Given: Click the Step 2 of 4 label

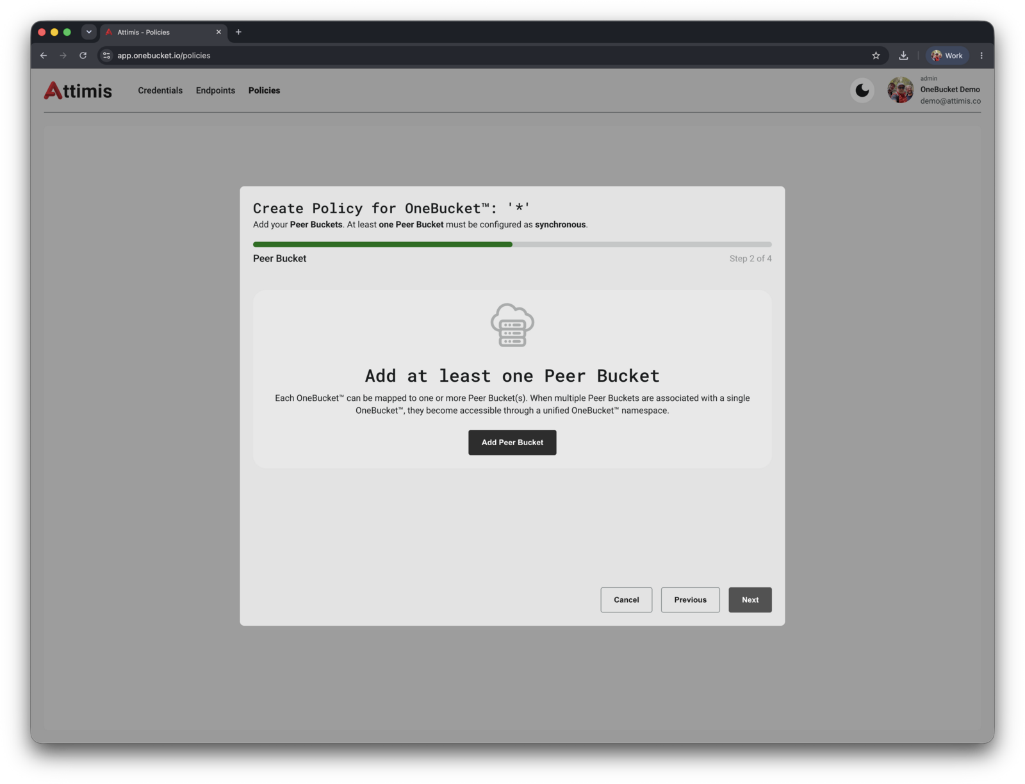Looking at the screenshot, I should tap(750, 259).
